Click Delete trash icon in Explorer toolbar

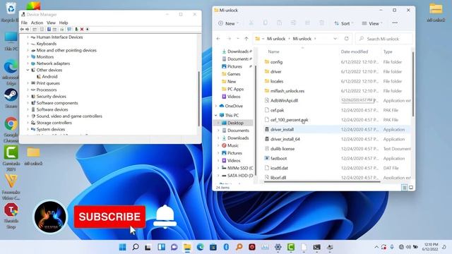coord(321,23)
